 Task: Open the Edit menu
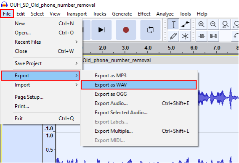[21, 14]
